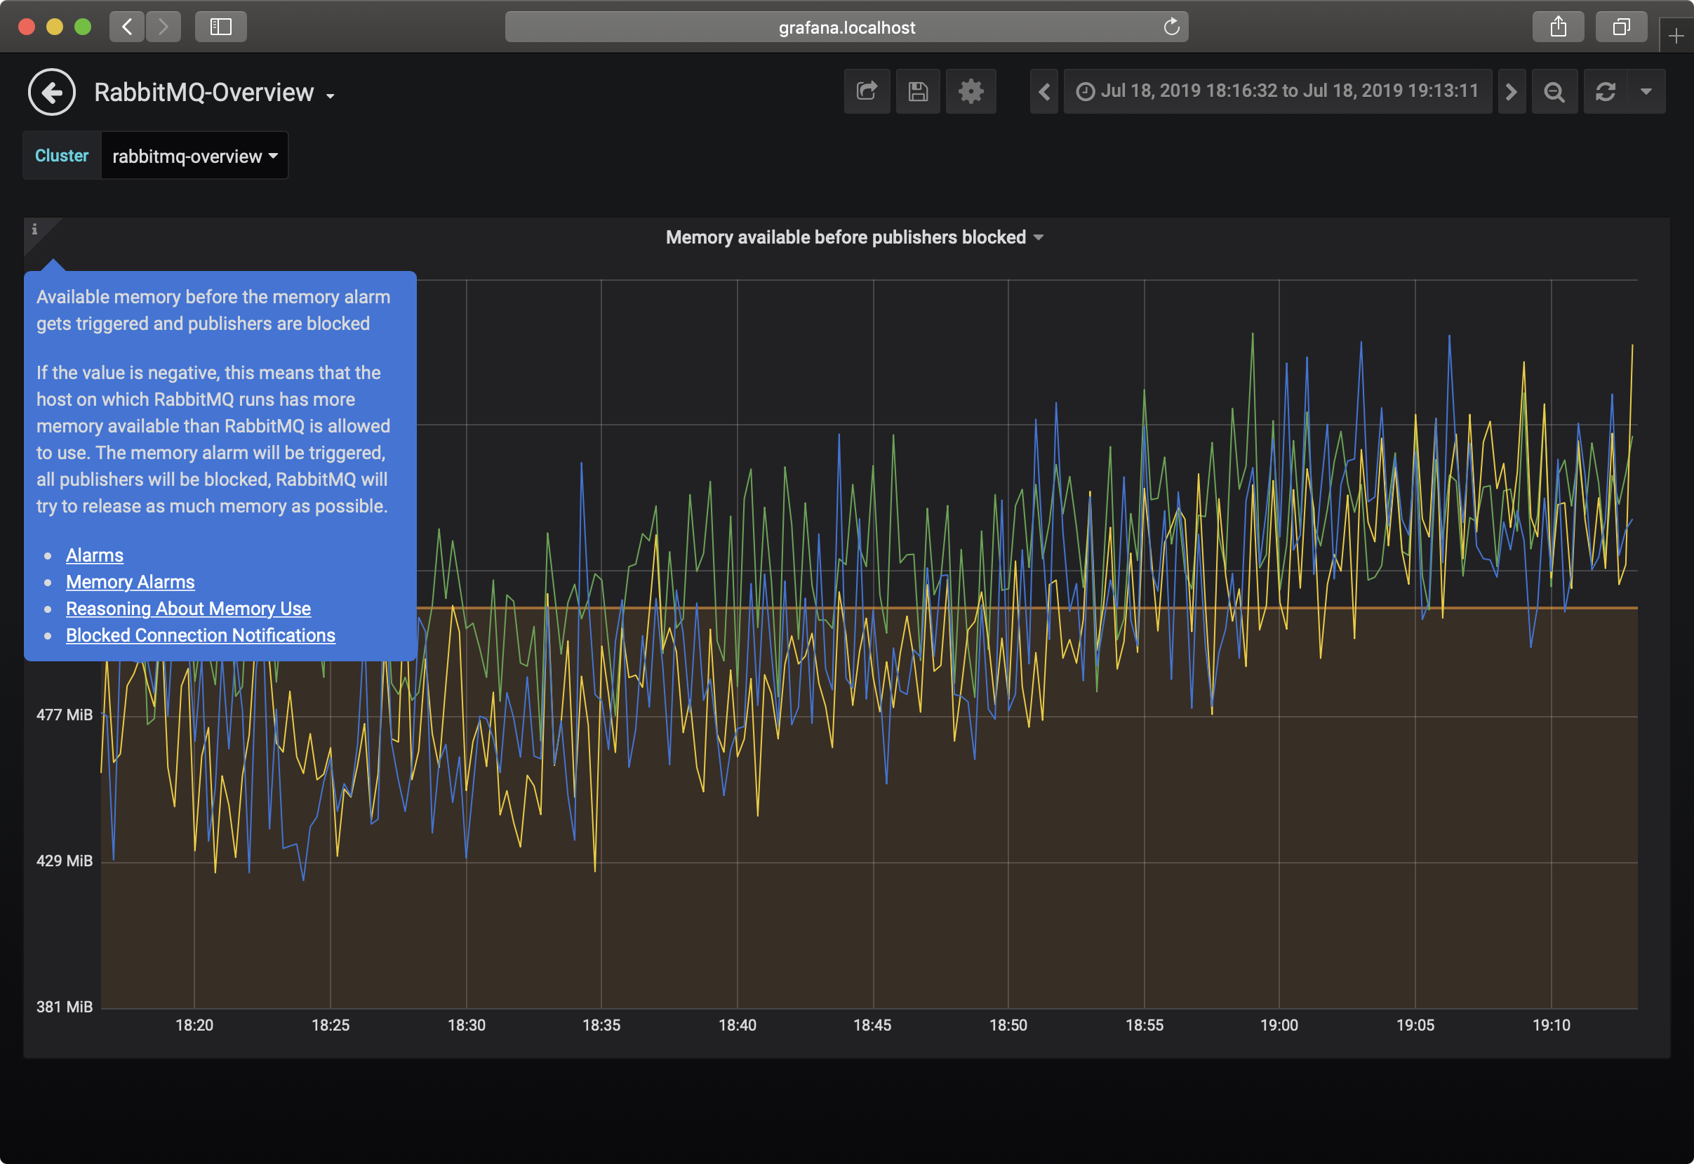Click Safari's share toolbar icon

(1558, 27)
